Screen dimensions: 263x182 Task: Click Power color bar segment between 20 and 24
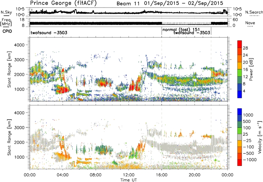[x=240, y=59]
